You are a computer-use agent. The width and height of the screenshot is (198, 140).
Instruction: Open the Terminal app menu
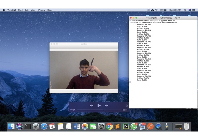pyautogui.click(x=11, y=10)
